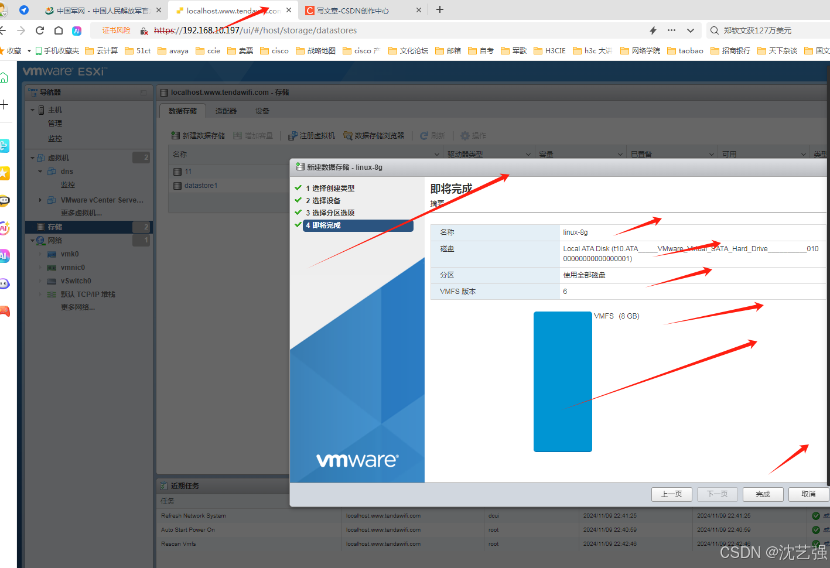Click the blue VMFS partition block
This screenshot has height=568, width=830.
563,382
